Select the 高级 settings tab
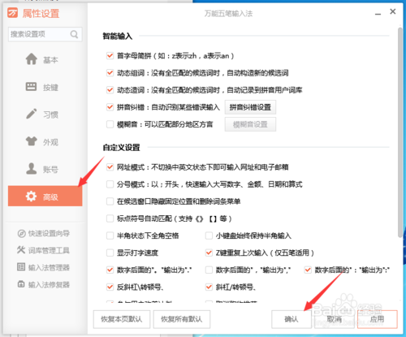The height and width of the screenshot is (337, 406). [45, 196]
